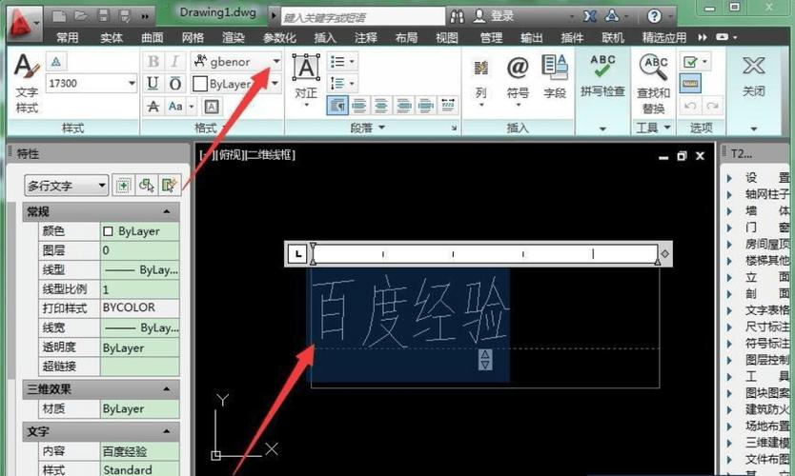Toggle Overline text formatting
The height and width of the screenshot is (476, 795).
(175, 84)
